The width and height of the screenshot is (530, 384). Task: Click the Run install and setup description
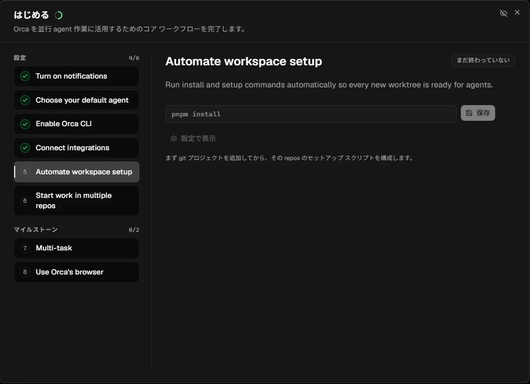[329, 85]
